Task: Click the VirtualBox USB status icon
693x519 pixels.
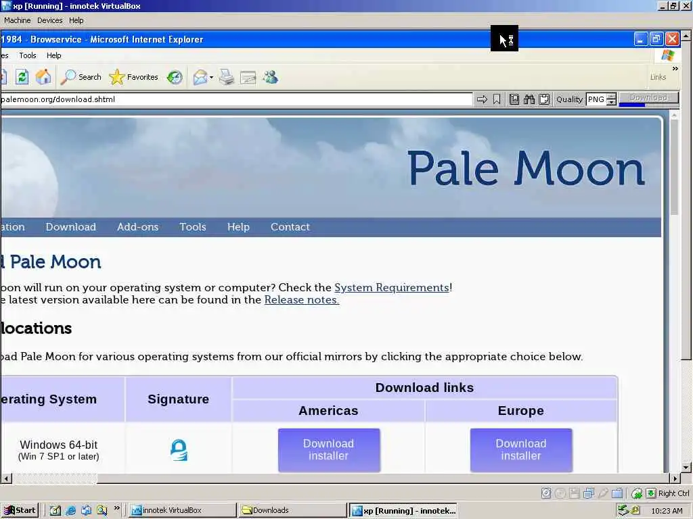Action: point(603,493)
